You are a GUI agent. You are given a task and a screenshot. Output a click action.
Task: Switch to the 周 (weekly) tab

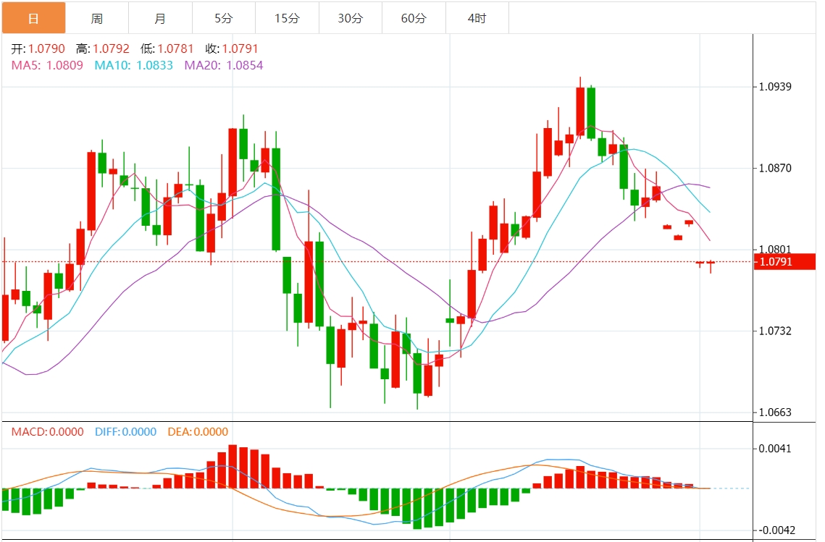click(x=97, y=18)
